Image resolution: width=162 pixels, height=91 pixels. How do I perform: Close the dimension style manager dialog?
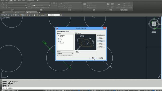(x=105, y=28)
